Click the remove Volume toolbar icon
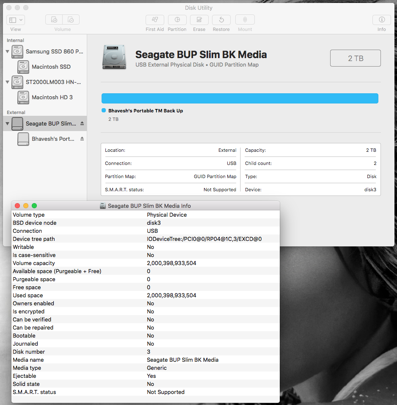397x405 pixels. (71, 20)
